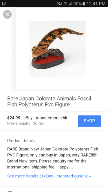Tap the 12:41 PM clock
The width and height of the screenshot is (108, 192).
[x=96, y=4]
